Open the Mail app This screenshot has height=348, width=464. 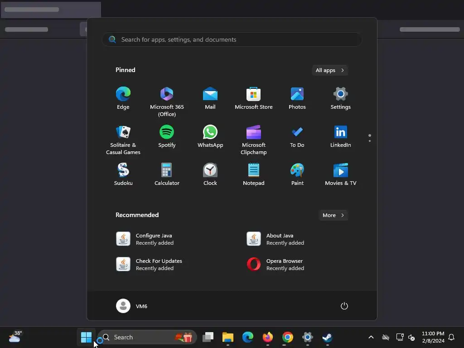[210, 98]
